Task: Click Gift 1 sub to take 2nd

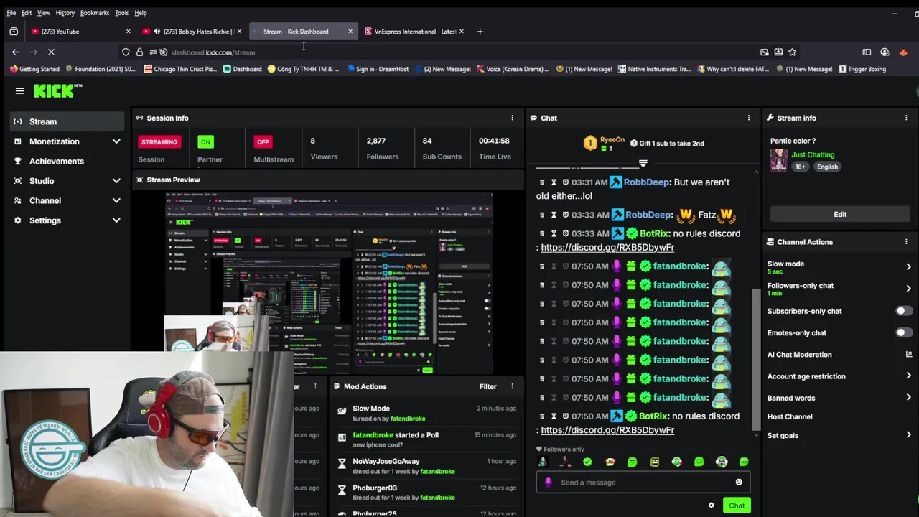Action: pyautogui.click(x=667, y=143)
